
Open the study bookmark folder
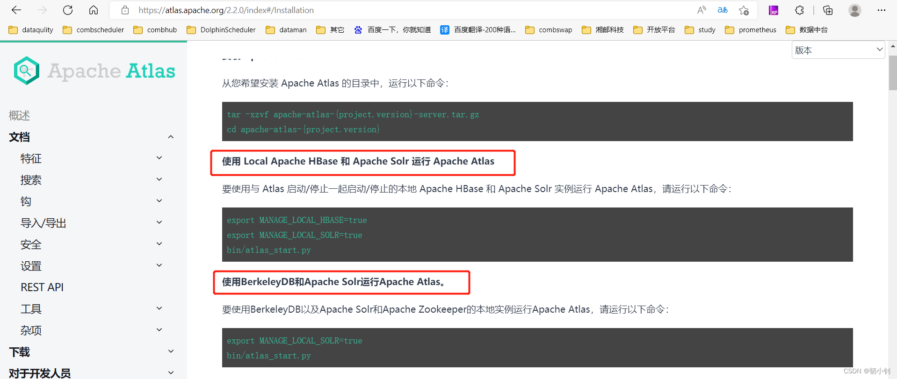[700, 30]
